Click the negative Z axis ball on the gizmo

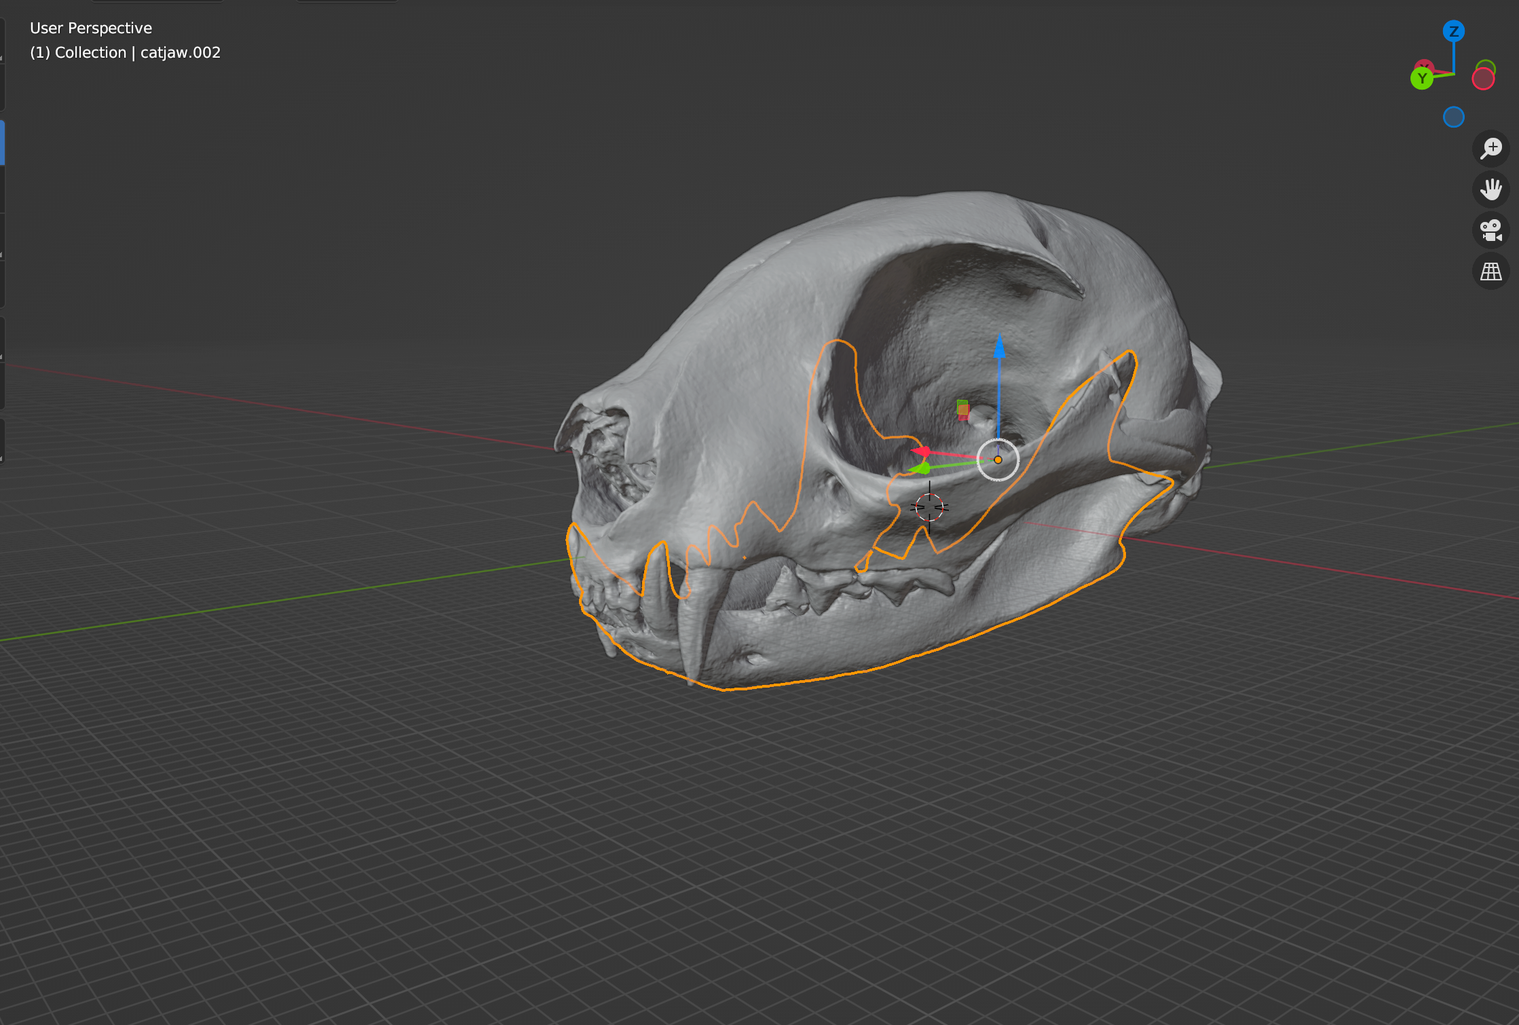[x=1454, y=117]
